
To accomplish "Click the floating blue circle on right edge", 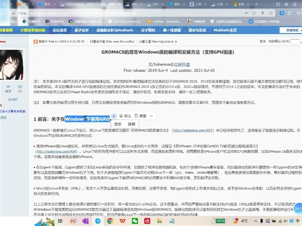I will click(x=298, y=208).
